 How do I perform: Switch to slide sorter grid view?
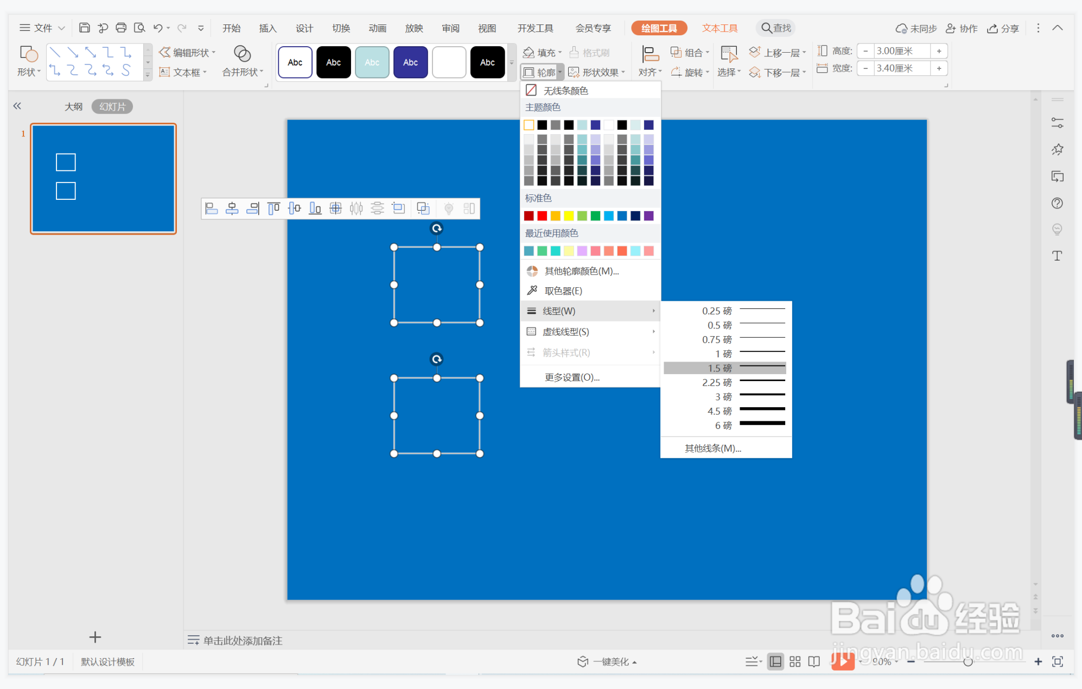[795, 661]
